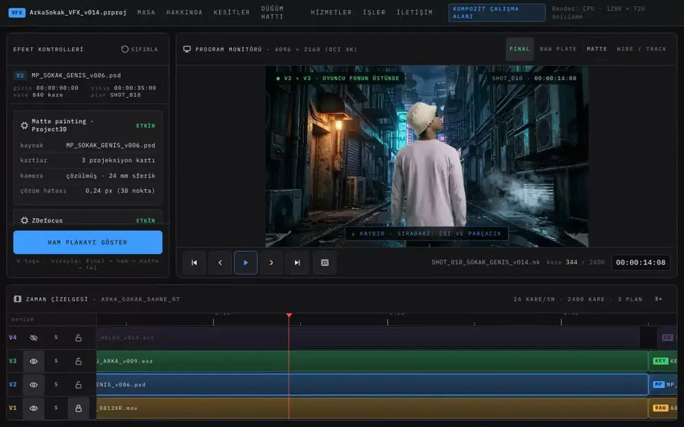Hide the V1 track

point(34,409)
